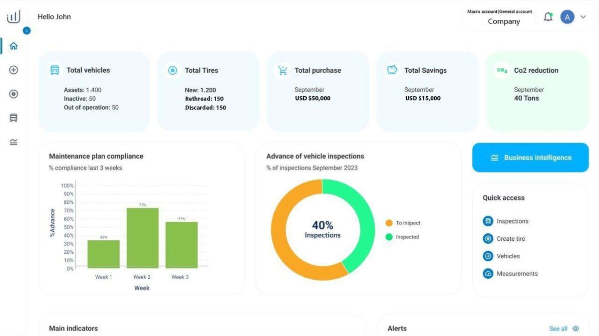Open the dropdown chevron beside the avatar
This screenshot has height=336, width=599.
click(x=583, y=17)
